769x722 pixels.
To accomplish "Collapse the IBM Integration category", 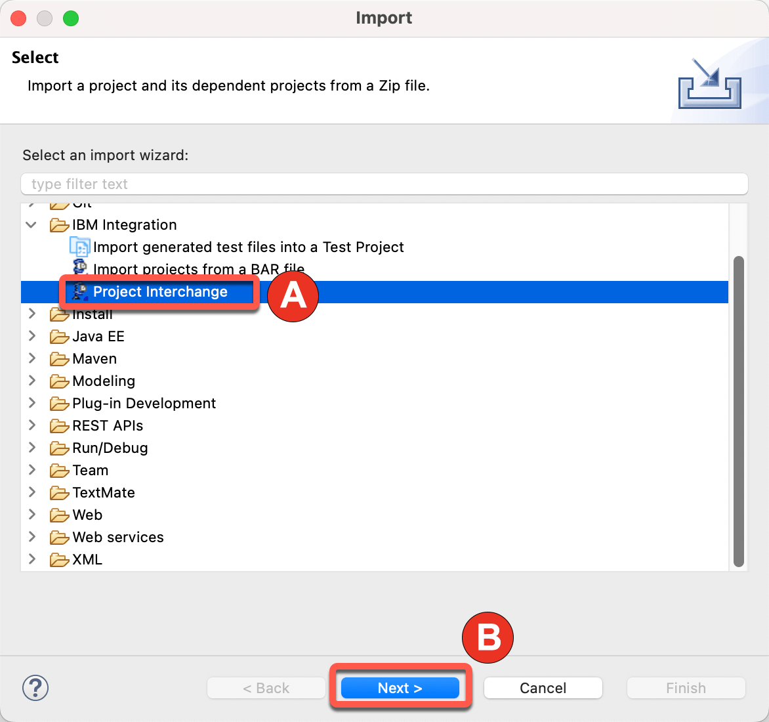I will point(31,224).
